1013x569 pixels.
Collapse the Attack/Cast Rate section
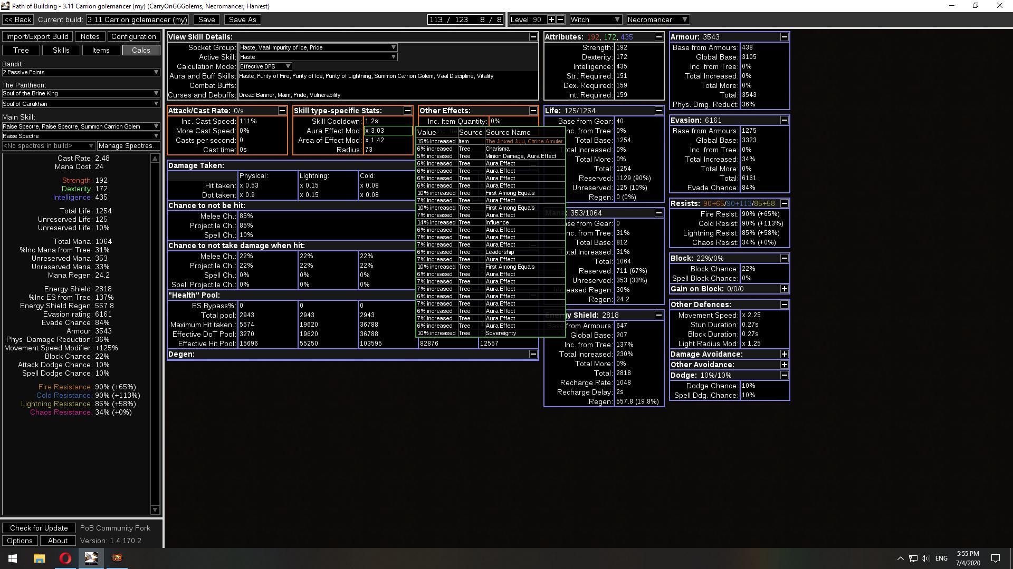tap(282, 111)
